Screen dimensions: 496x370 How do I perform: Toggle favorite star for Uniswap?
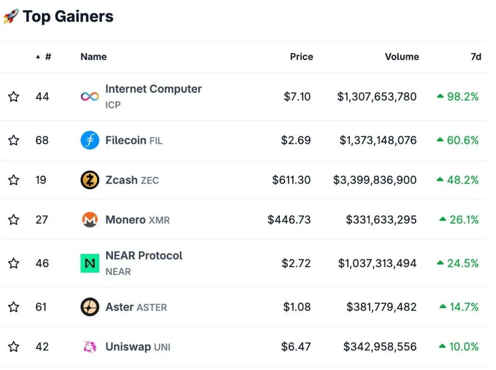tap(14, 347)
